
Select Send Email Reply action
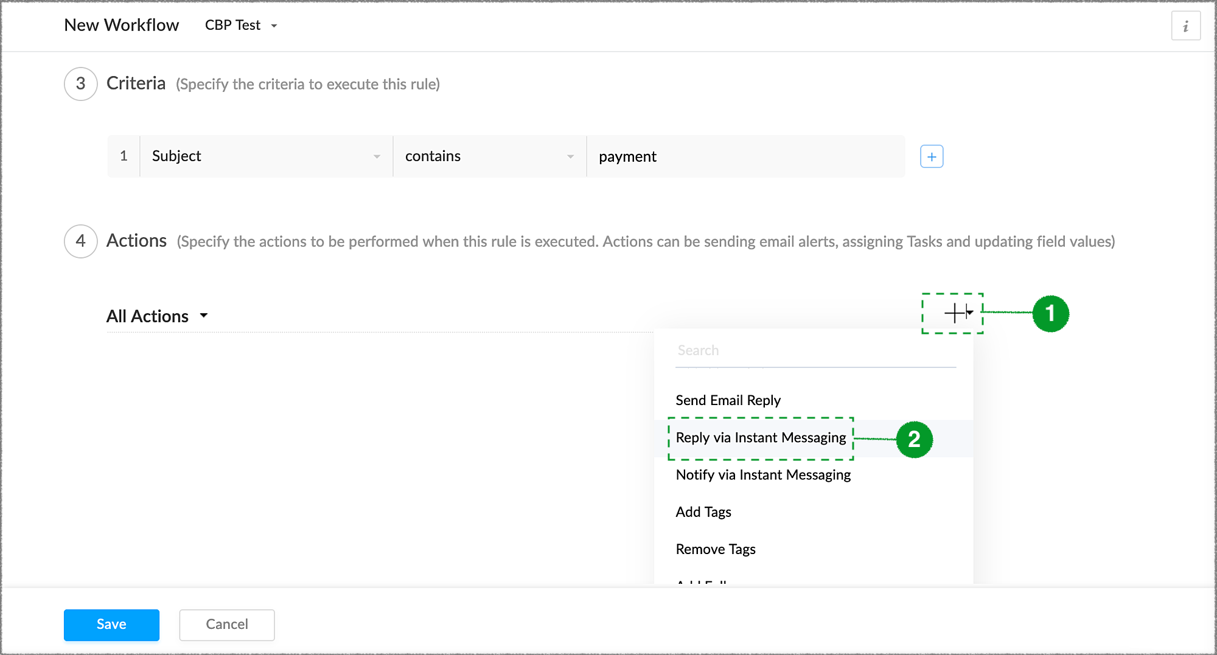[x=728, y=400]
